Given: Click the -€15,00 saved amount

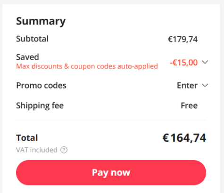Looking at the screenshot, I should pyautogui.click(x=183, y=63).
